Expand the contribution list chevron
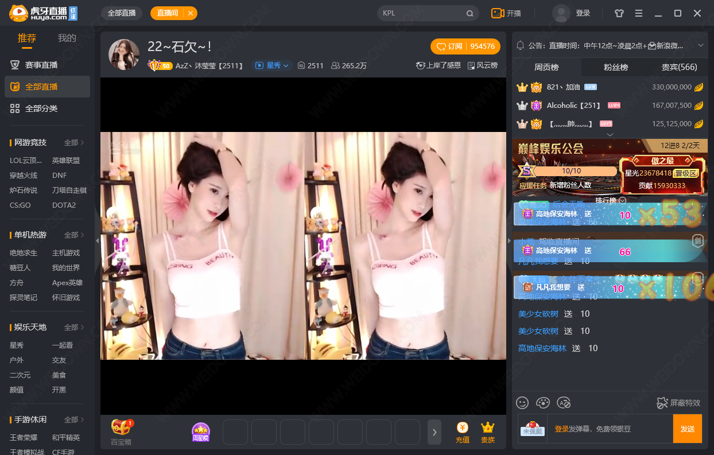 point(610,134)
